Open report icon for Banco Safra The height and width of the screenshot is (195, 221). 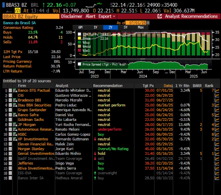(15, 115)
